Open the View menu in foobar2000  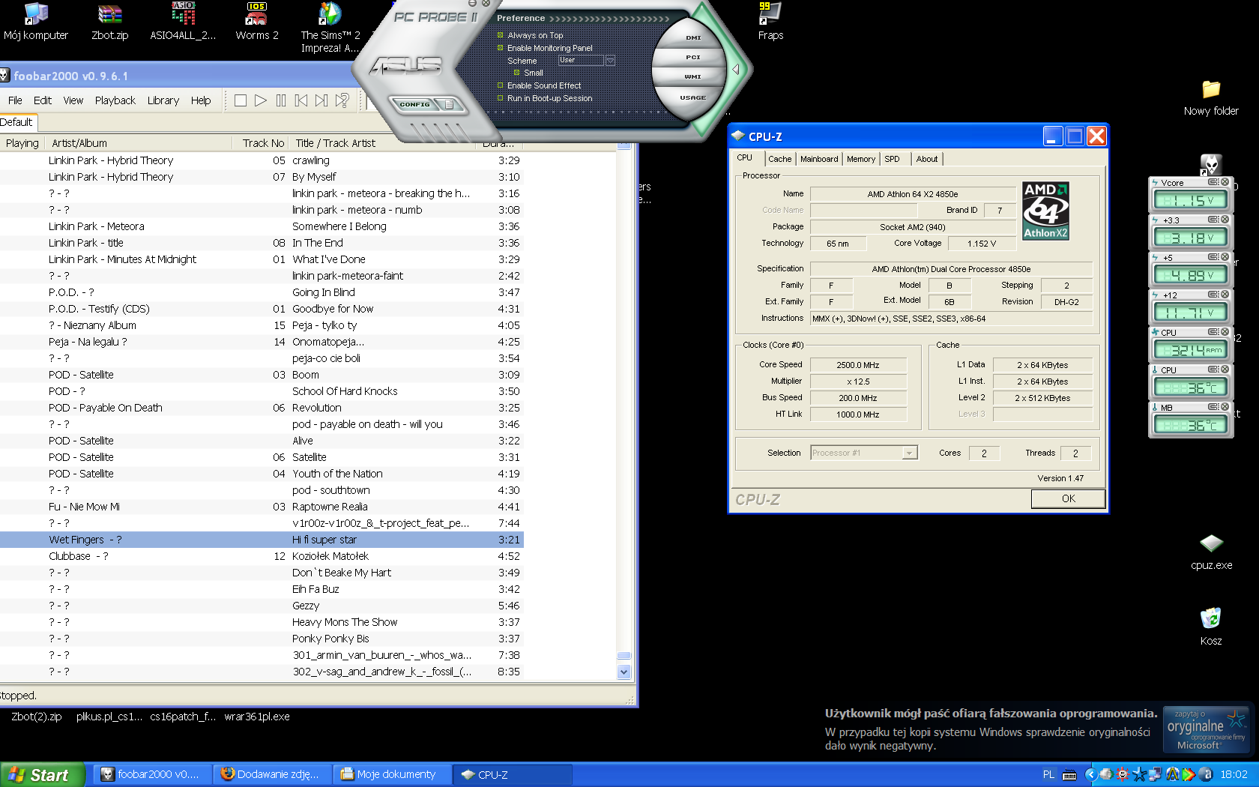pos(73,100)
